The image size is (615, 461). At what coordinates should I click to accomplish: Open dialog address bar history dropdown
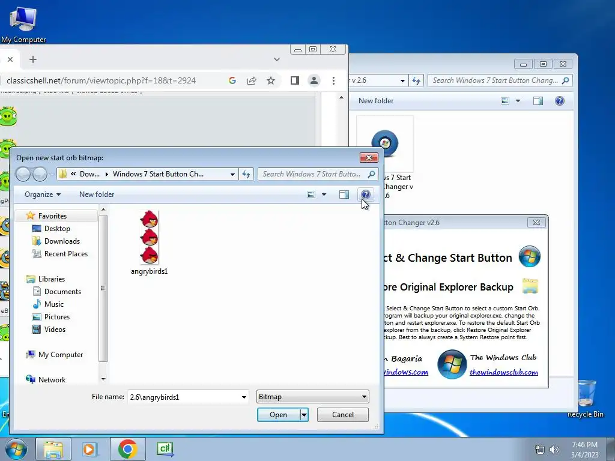232,174
